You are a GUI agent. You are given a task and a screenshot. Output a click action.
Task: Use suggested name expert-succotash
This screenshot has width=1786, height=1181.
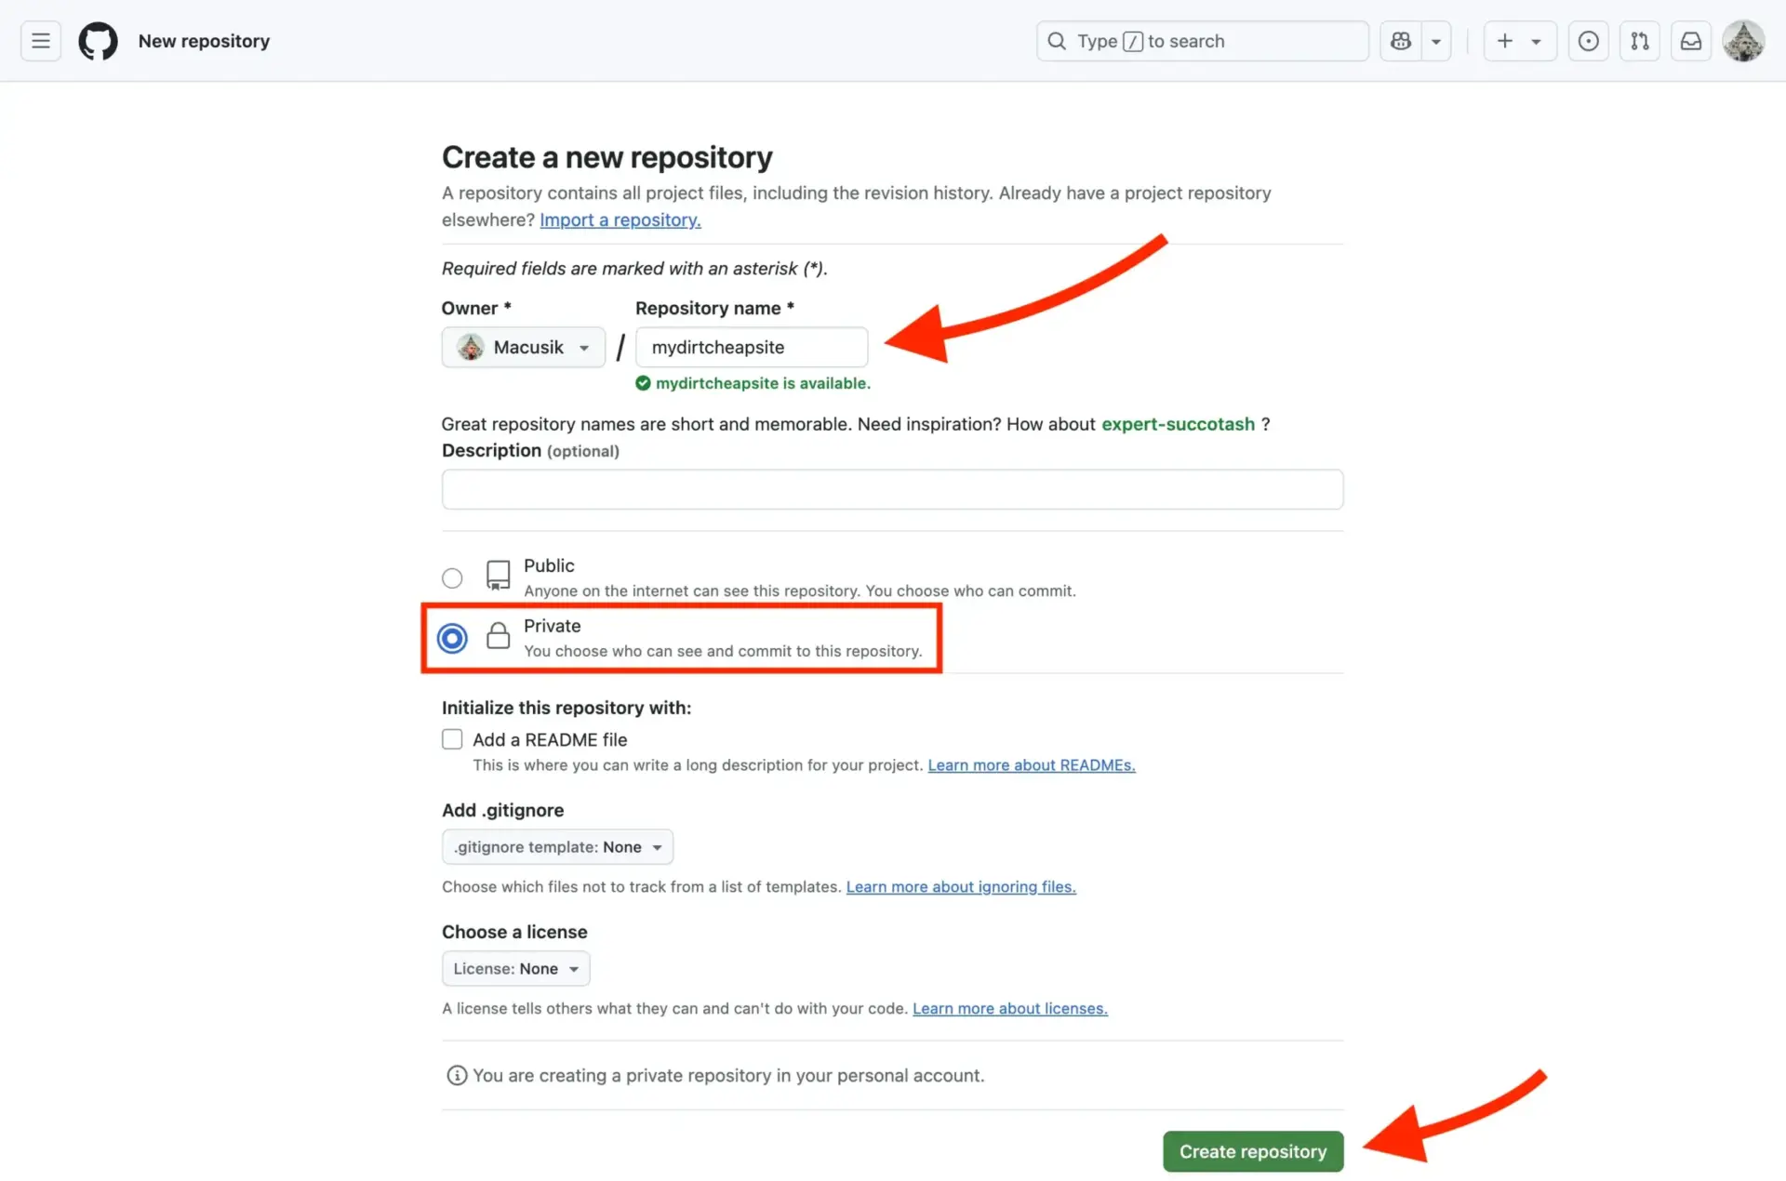[x=1178, y=424]
